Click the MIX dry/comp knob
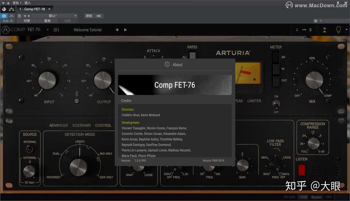 click(314, 80)
